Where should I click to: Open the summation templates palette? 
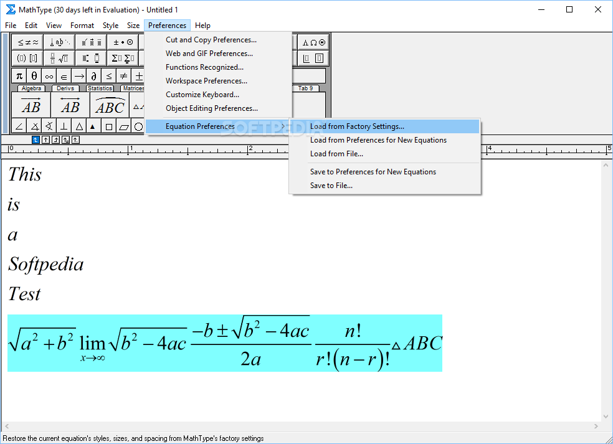122,59
